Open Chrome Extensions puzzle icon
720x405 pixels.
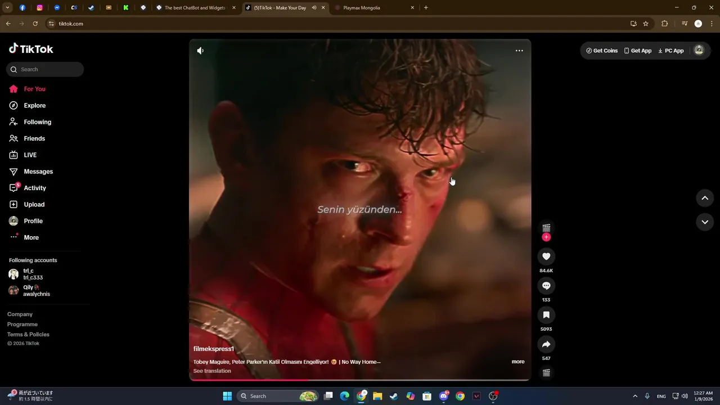[x=665, y=24]
